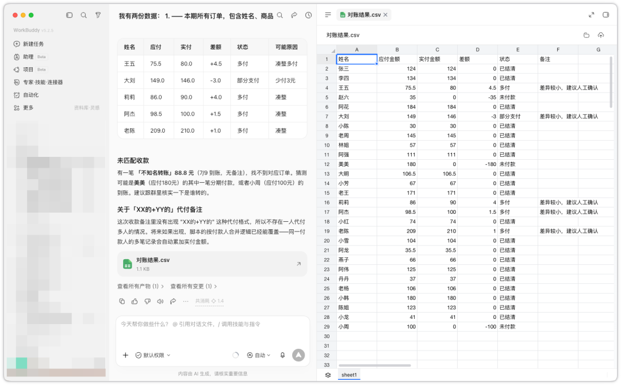The height and width of the screenshot is (385, 621).
Task: Open search in the left sidebar
Action: [x=83, y=15]
